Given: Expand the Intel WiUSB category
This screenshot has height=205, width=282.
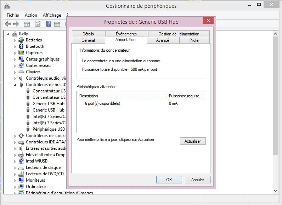Looking at the screenshot, I should [x=15, y=161].
